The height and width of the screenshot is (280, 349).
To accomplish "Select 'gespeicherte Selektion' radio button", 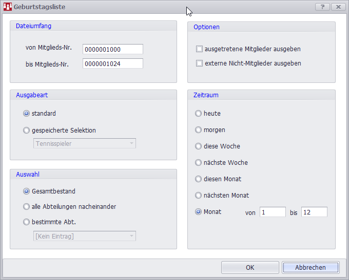I will point(27,130).
